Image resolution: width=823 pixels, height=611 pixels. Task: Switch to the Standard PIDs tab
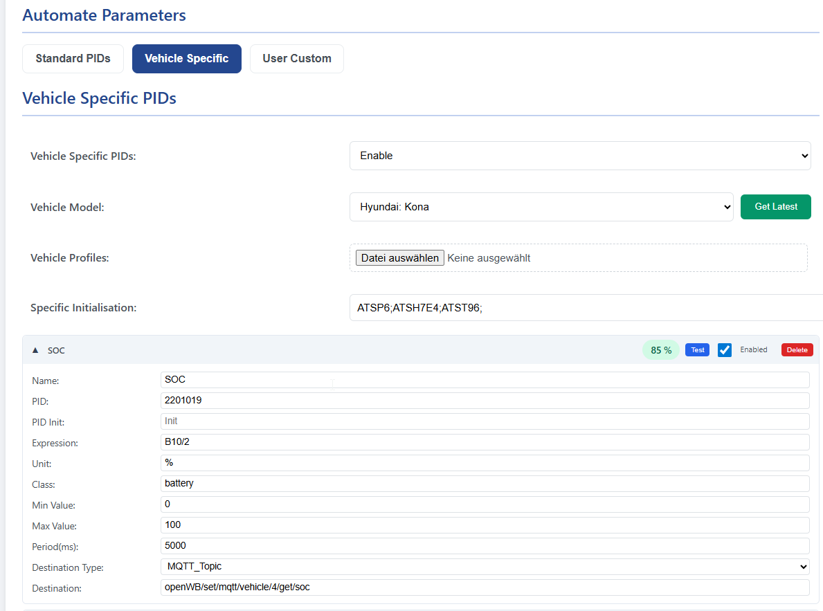73,58
